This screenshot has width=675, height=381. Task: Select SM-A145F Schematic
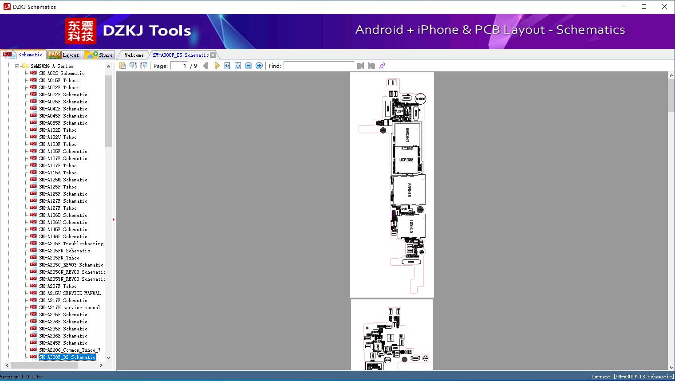pyautogui.click(x=63, y=229)
